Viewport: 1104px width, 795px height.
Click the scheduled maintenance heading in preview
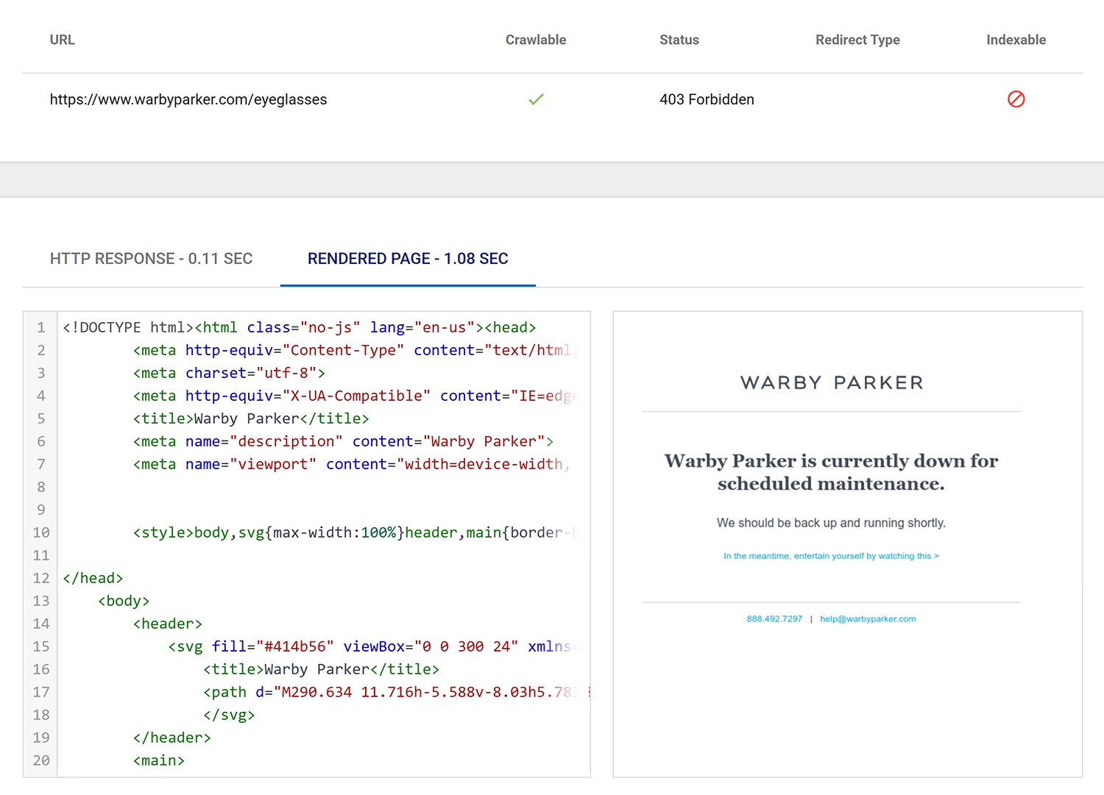(x=831, y=472)
